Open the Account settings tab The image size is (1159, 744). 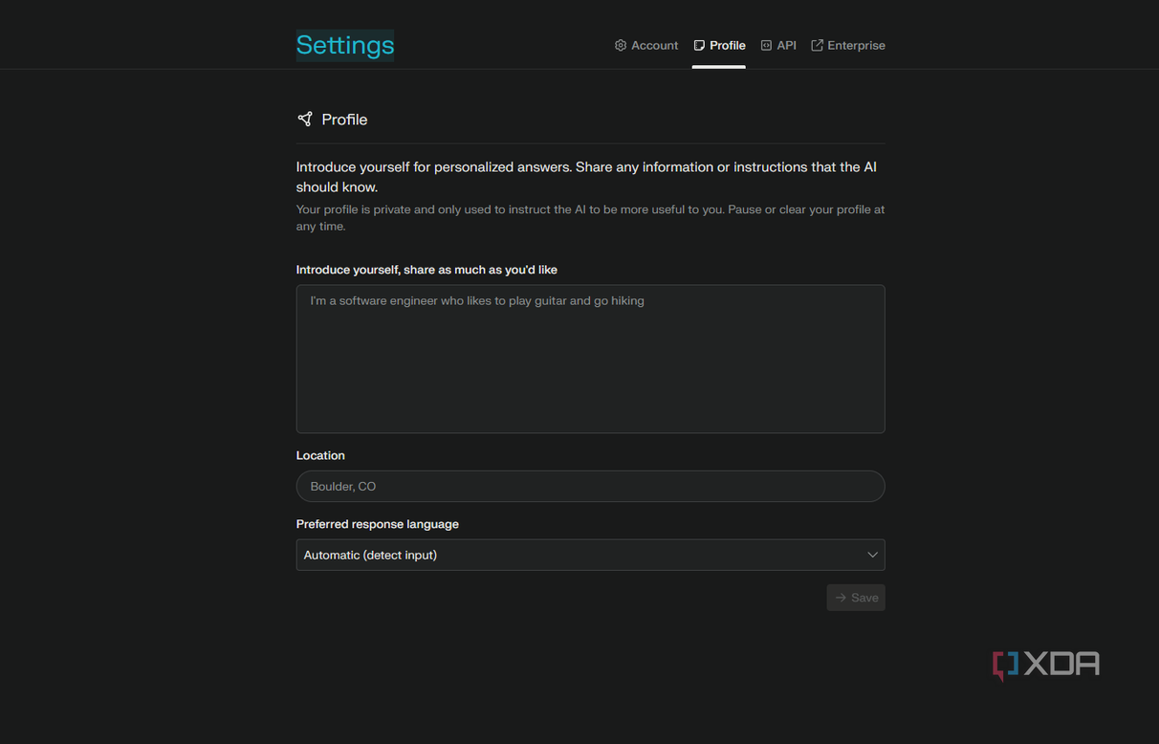[x=646, y=45]
